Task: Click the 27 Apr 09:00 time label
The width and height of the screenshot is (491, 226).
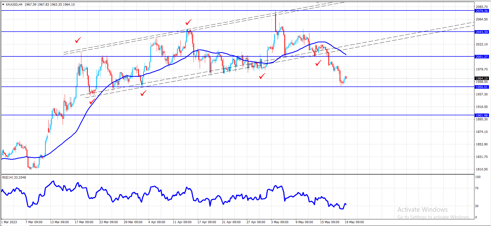Action: 256,222
